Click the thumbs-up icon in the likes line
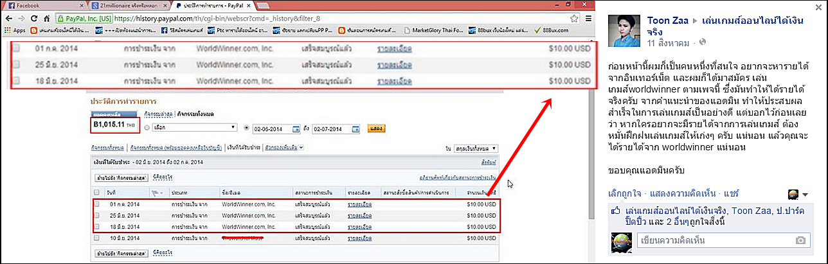Viewport: 828px width, 264px height. (615, 211)
